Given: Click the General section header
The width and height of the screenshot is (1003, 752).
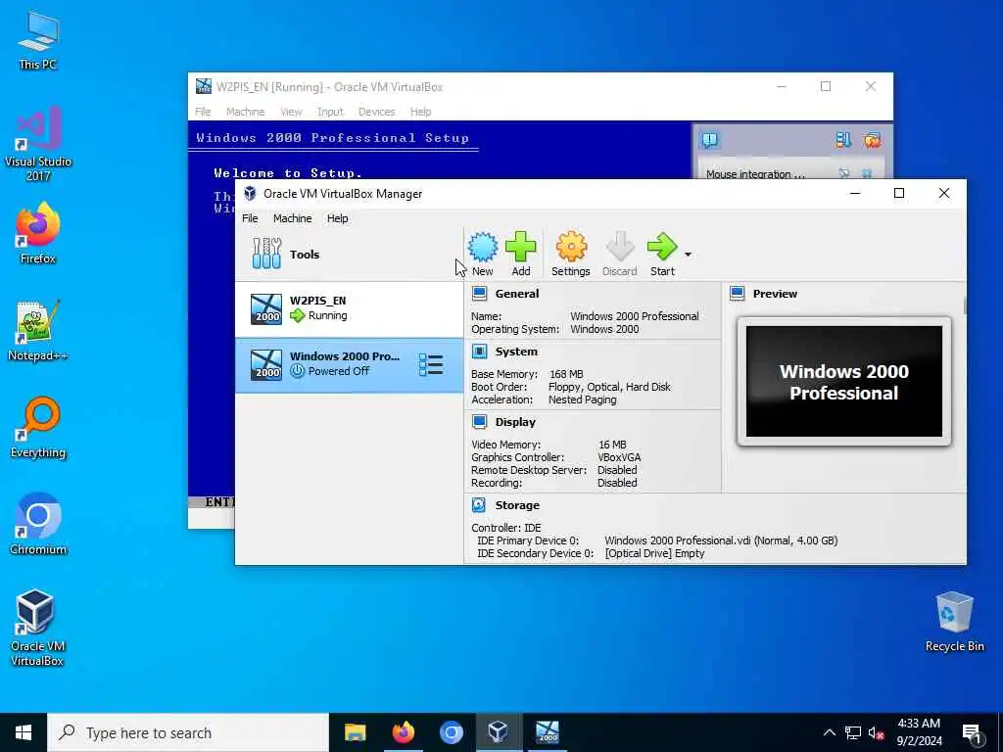Looking at the screenshot, I should pos(517,294).
